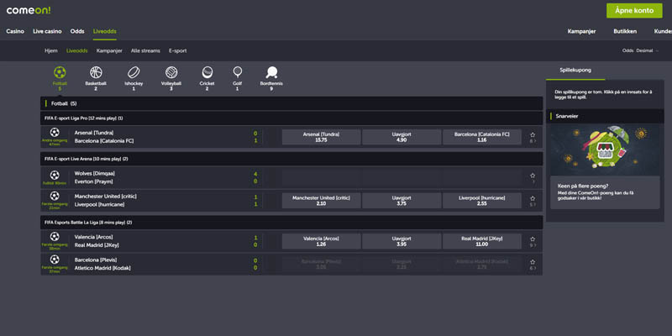Go to the Hjem sub-navigation tab

point(51,50)
